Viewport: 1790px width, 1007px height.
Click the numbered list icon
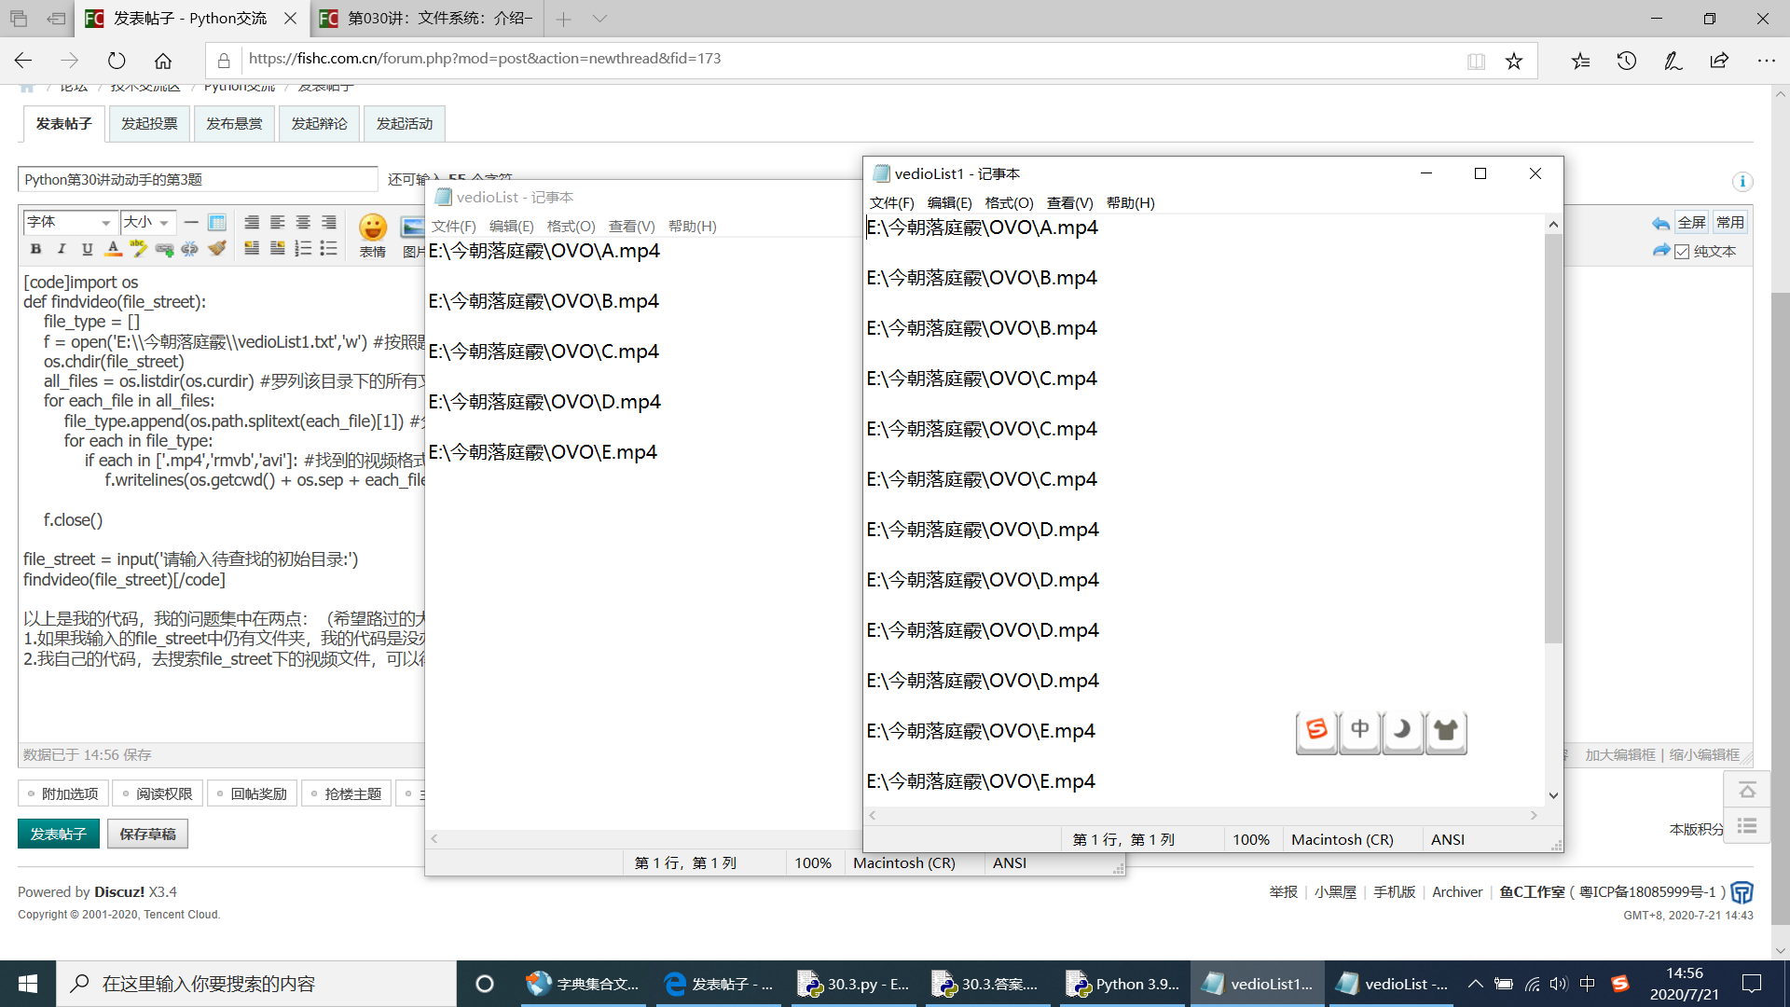click(303, 248)
